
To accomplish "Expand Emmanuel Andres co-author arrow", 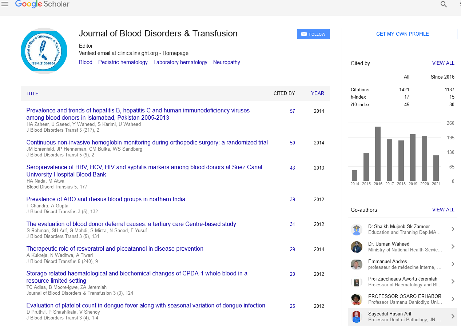I will pos(453,264).
